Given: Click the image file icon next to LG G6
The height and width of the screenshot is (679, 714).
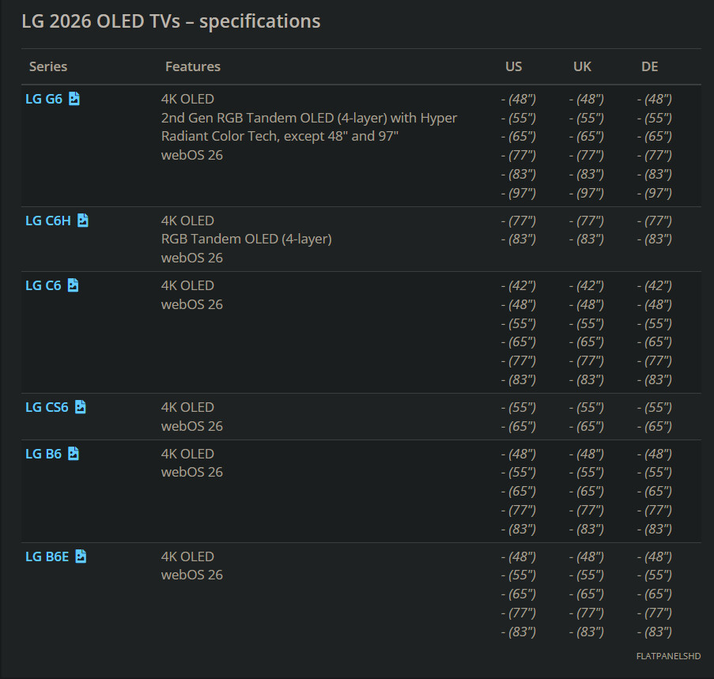Looking at the screenshot, I should 74,98.
